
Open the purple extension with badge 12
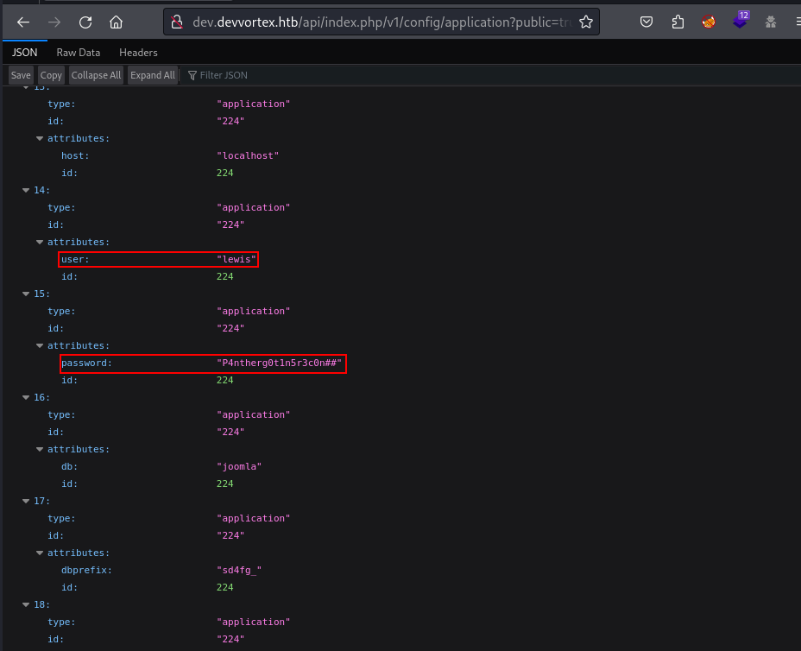(741, 21)
